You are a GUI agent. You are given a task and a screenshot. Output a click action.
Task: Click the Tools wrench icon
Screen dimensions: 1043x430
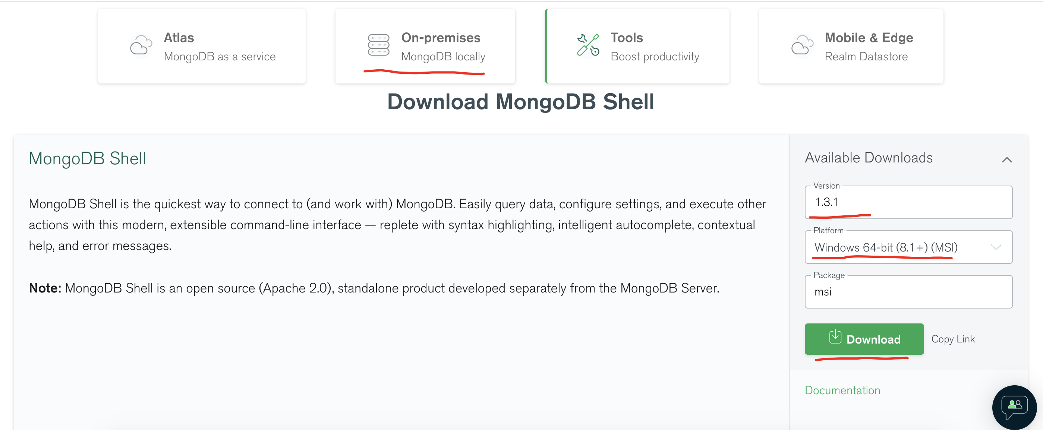587,46
